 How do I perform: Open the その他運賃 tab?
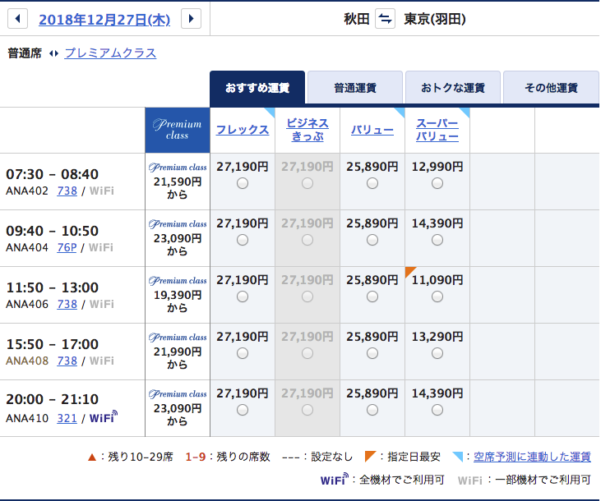coord(551,88)
